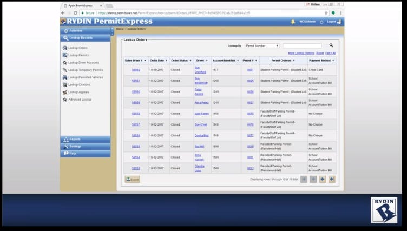Open driver Sue Crawford's link
The height and width of the screenshot is (231, 407).
200,70
